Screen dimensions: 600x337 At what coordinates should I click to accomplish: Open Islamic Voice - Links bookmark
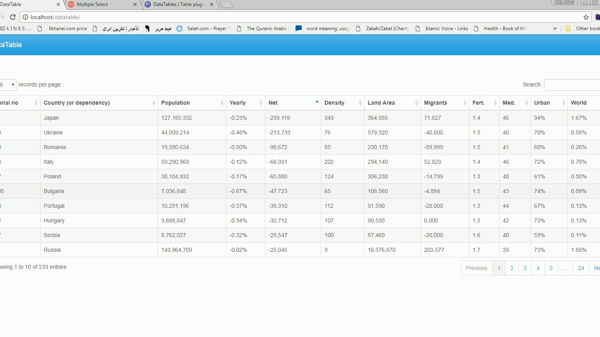[441, 29]
